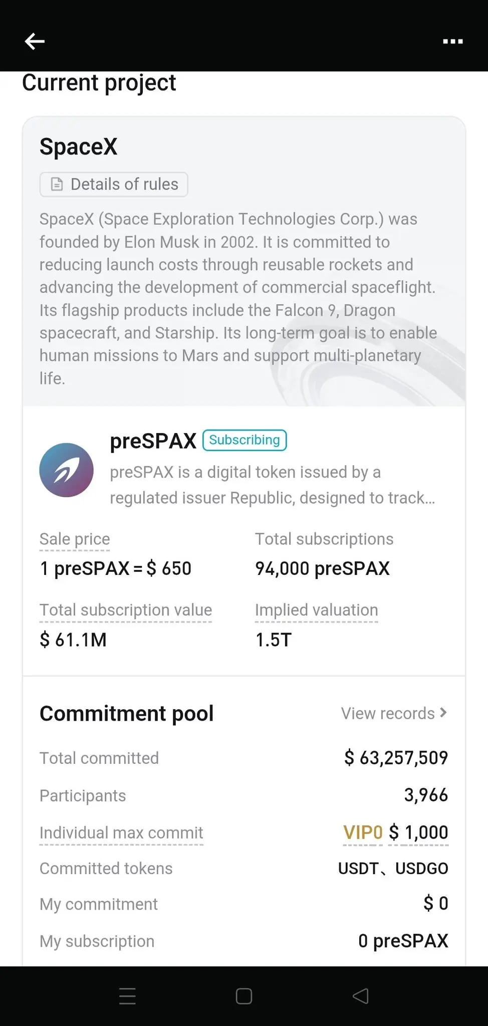The width and height of the screenshot is (488, 1026).
Task: Tap the SpaceX project title
Action: pos(79,147)
